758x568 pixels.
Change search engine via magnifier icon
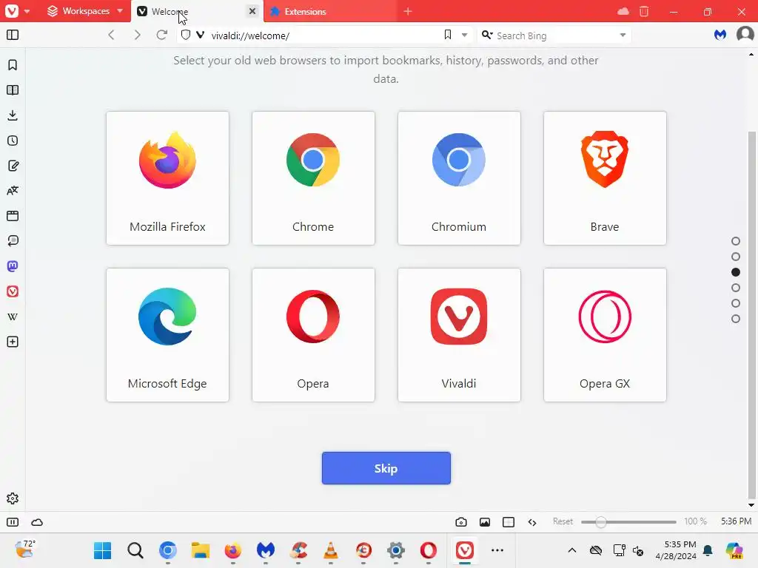click(x=487, y=35)
